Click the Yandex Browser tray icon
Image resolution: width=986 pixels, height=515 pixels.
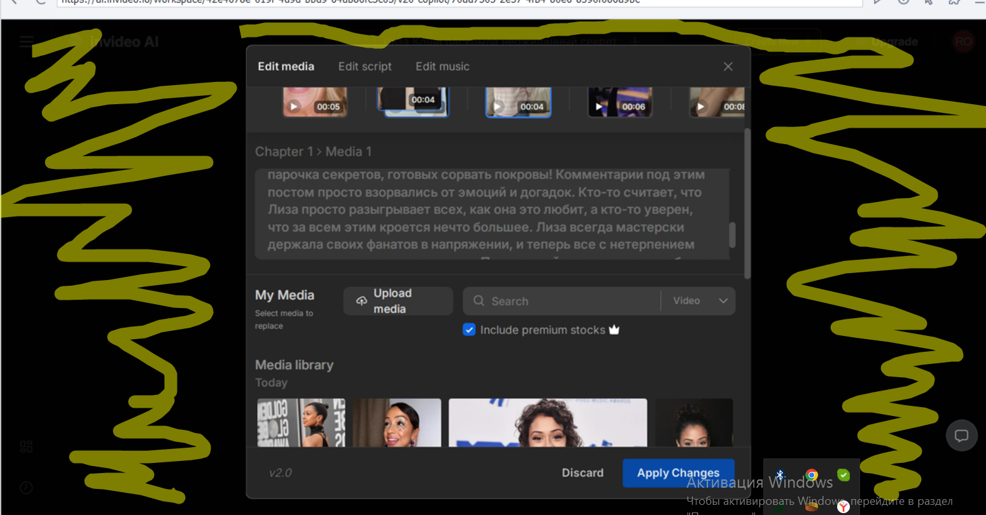pos(844,507)
